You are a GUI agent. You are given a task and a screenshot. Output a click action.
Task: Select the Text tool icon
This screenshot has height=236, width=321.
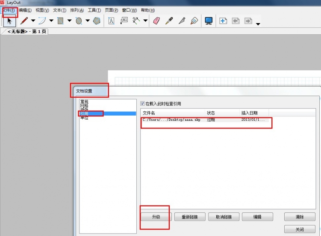(x=111, y=21)
